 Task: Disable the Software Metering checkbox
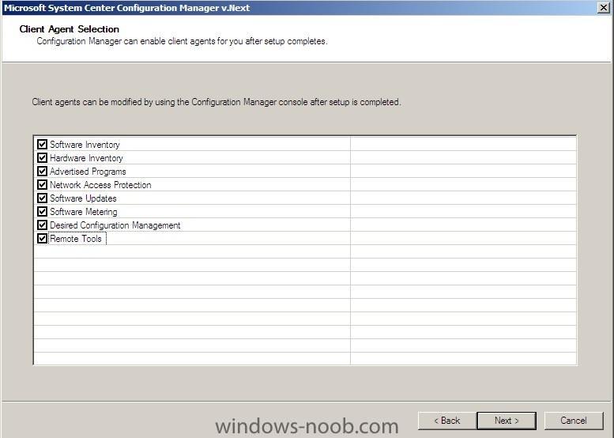tap(43, 212)
